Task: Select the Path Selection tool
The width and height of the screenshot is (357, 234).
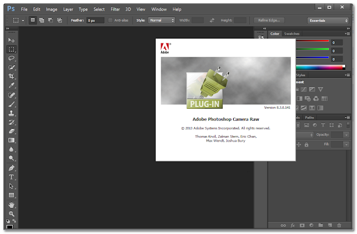Action: [11, 186]
